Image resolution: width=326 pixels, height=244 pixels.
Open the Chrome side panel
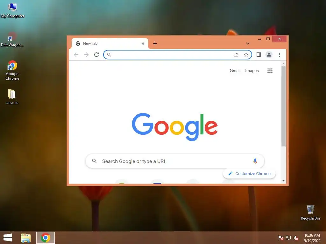coord(259,55)
